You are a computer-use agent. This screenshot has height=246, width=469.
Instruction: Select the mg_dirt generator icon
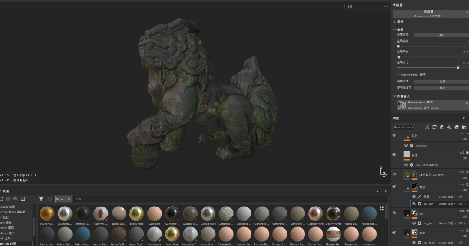(x=419, y=243)
